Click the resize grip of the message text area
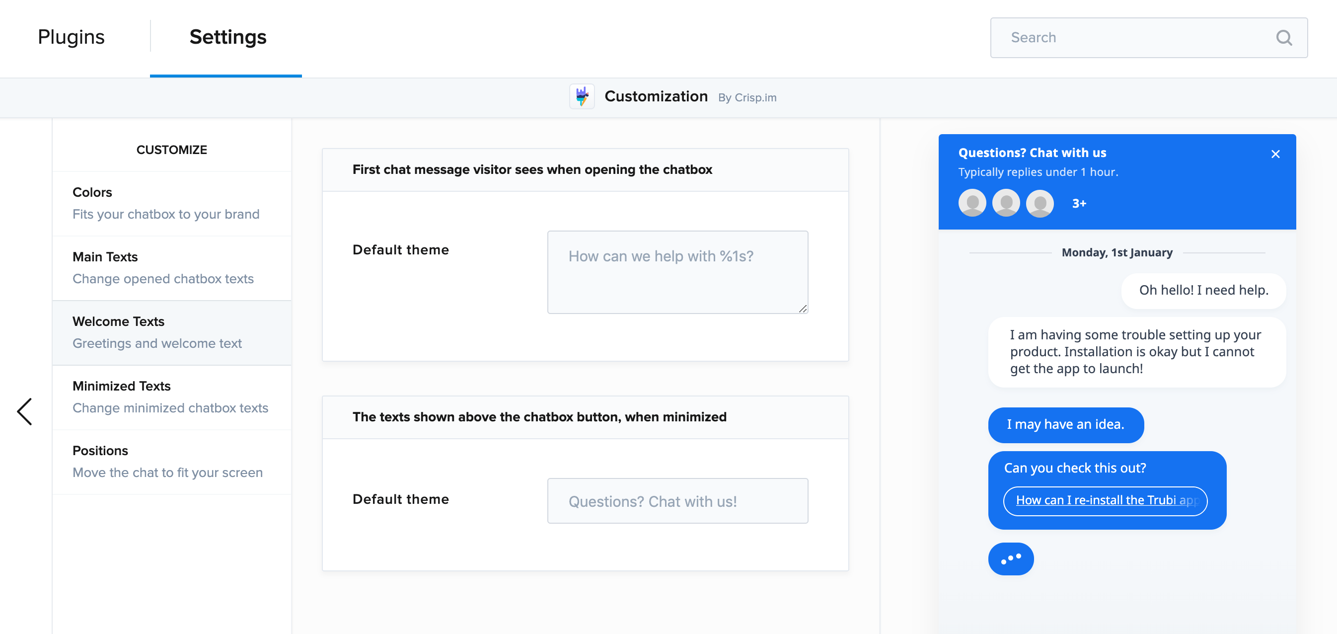 [x=803, y=309]
